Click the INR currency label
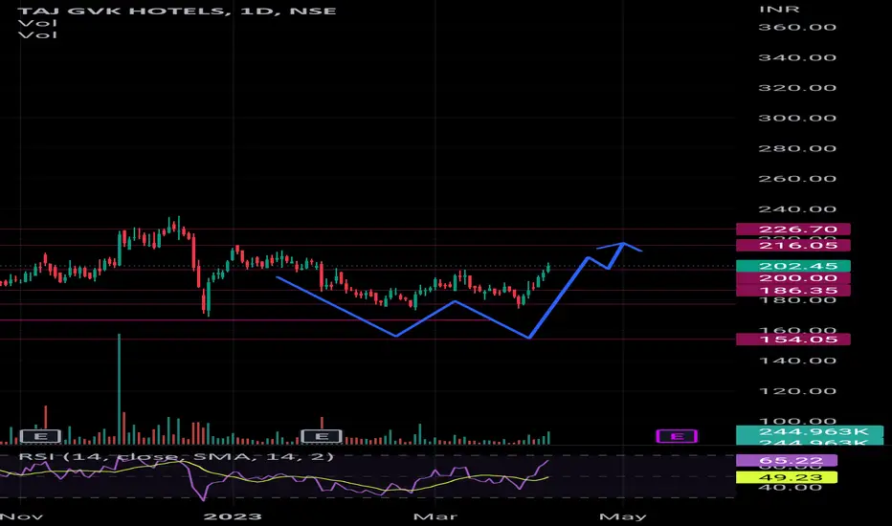The image size is (892, 526). (779, 10)
